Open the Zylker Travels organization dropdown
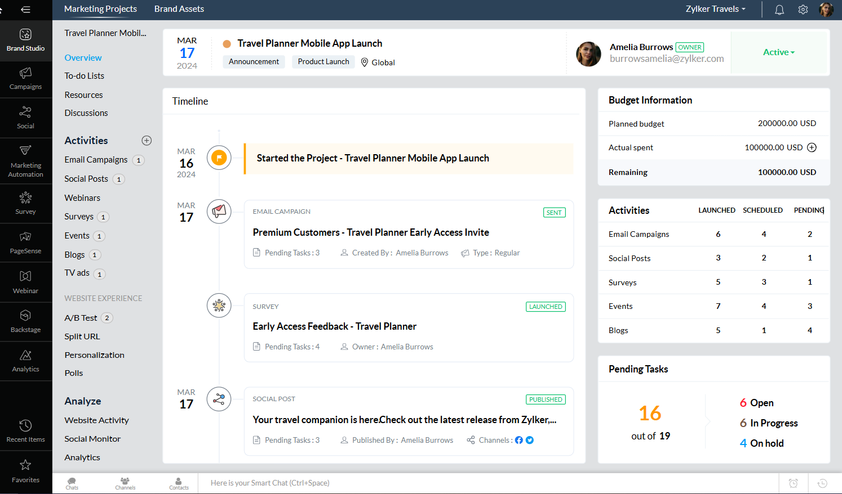The width and height of the screenshot is (842, 494). (x=715, y=9)
